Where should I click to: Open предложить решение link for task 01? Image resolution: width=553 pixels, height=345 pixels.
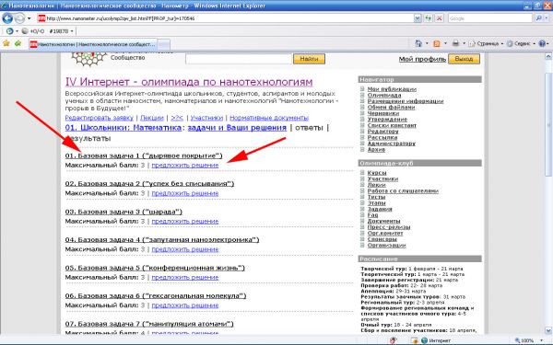coord(185,165)
